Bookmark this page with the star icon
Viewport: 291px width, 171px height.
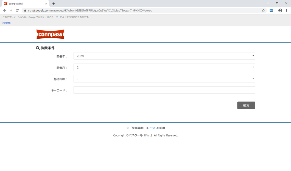click(263, 10)
